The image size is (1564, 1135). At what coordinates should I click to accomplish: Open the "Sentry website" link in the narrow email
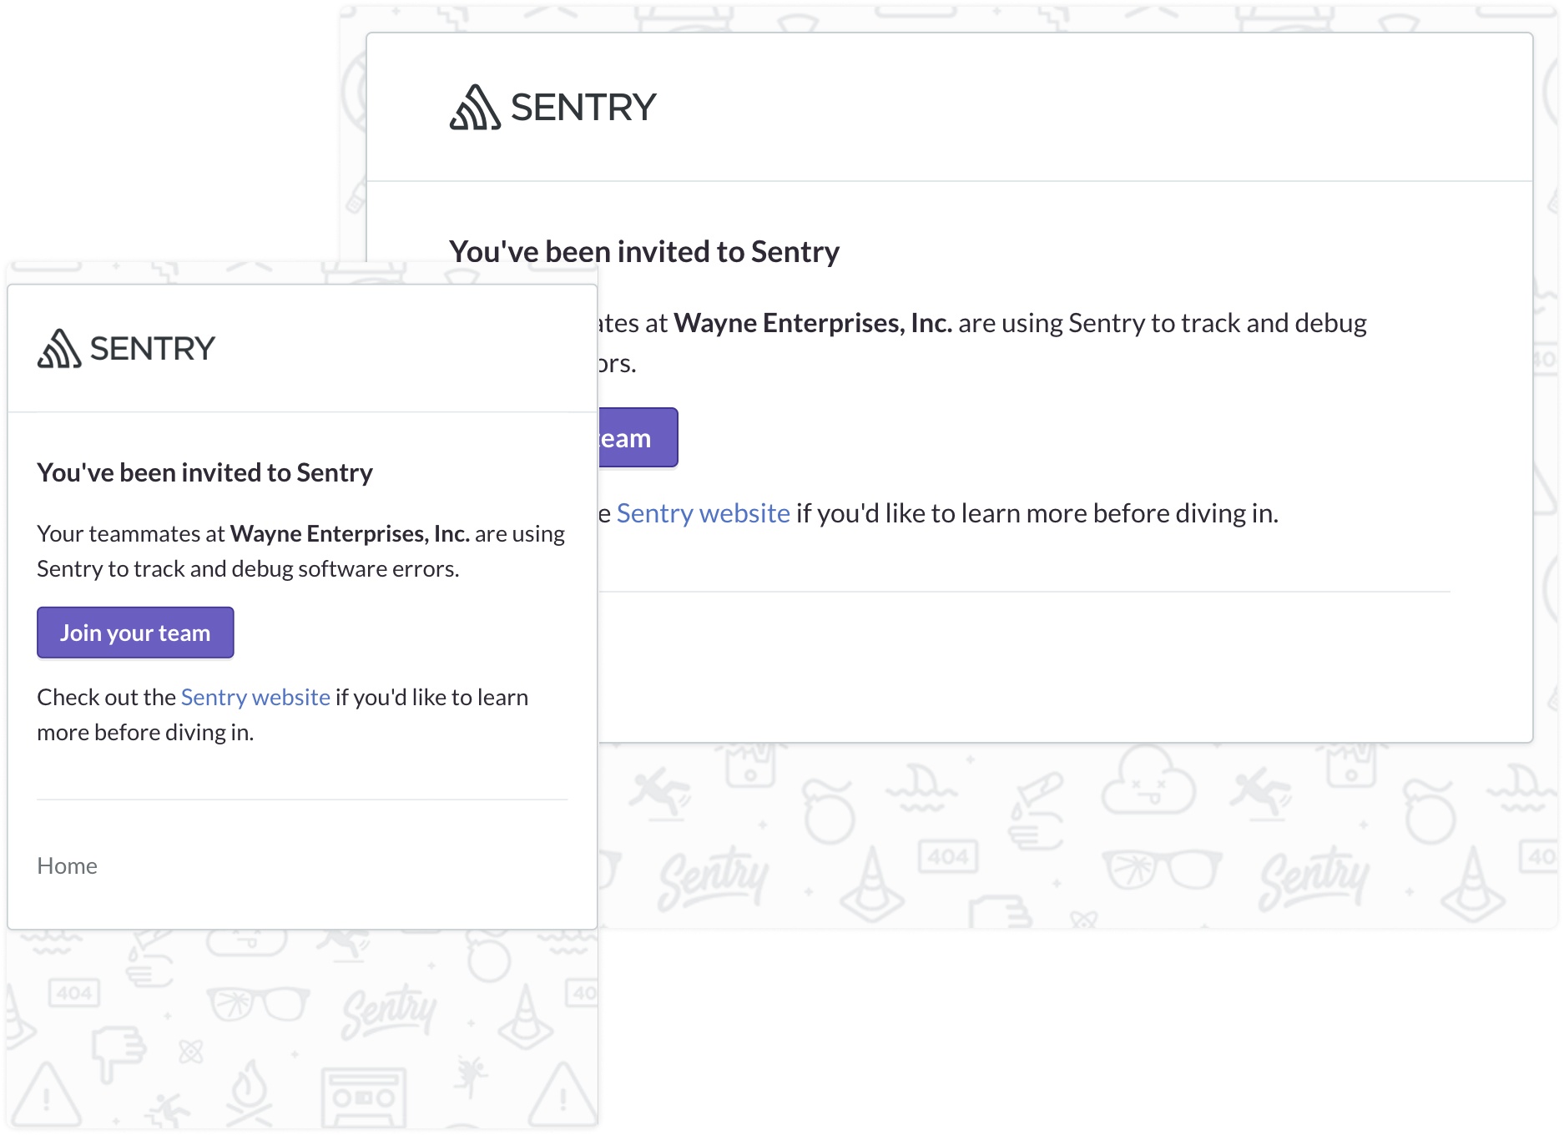click(x=255, y=697)
